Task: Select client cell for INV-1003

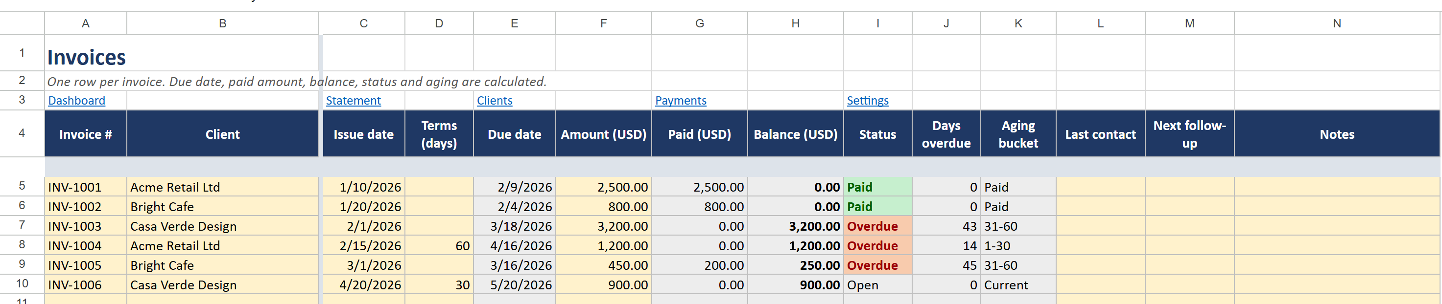Action: [223, 226]
